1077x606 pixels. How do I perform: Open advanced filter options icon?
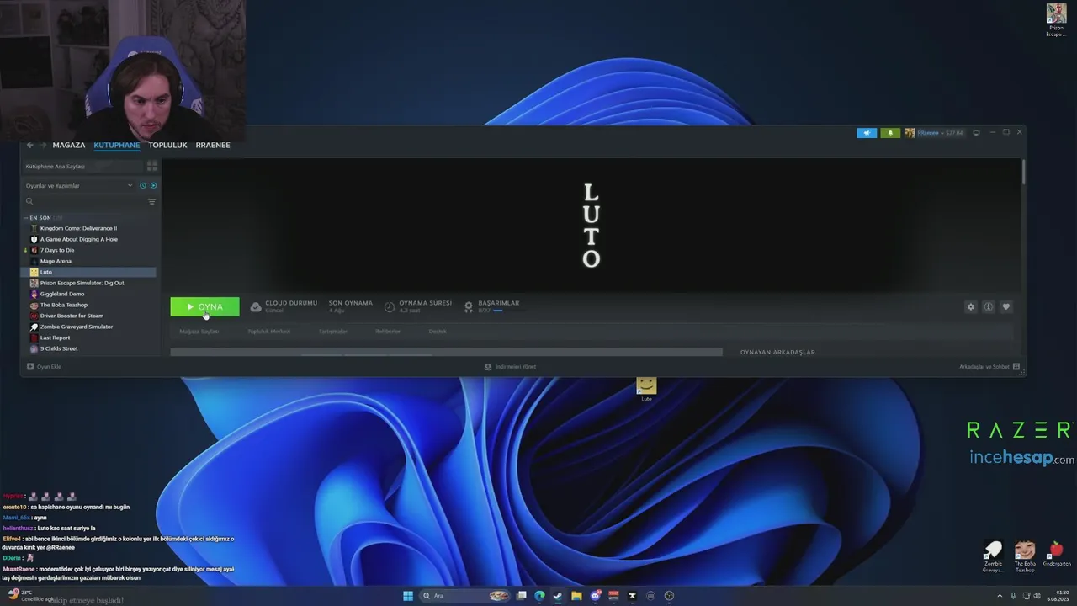[x=152, y=201]
